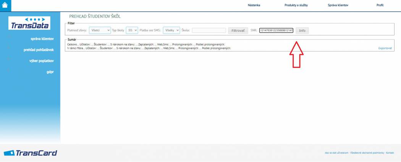Click the home icon
401x162 pixels.
[x=5, y=5]
